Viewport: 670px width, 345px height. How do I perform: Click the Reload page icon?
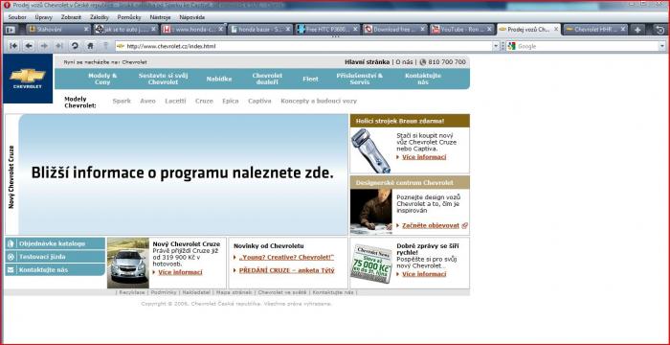click(75, 46)
